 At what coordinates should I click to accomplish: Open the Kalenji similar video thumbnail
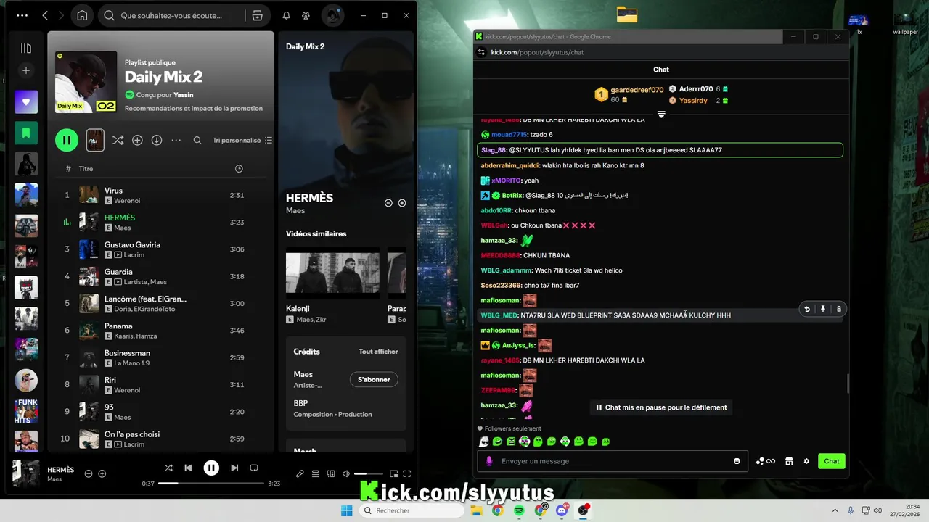coord(332,273)
